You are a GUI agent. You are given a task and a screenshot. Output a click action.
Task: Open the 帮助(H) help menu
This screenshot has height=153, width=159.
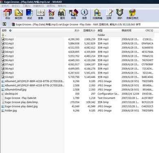click(62, 6)
